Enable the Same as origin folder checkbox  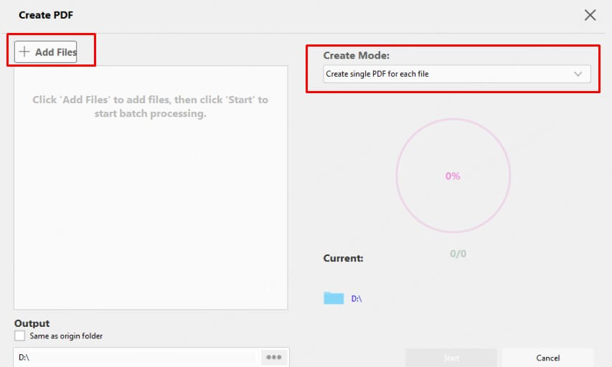(19, 335)
